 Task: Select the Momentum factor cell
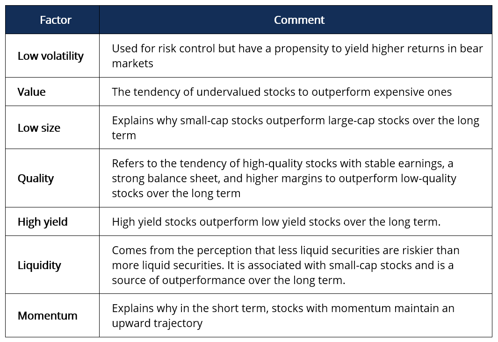pos(52,315)
